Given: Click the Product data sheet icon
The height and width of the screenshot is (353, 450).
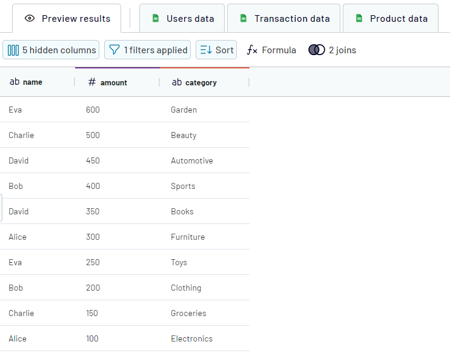Looking at the screenshot, I should pyautogui.click(x=359, y=19).
